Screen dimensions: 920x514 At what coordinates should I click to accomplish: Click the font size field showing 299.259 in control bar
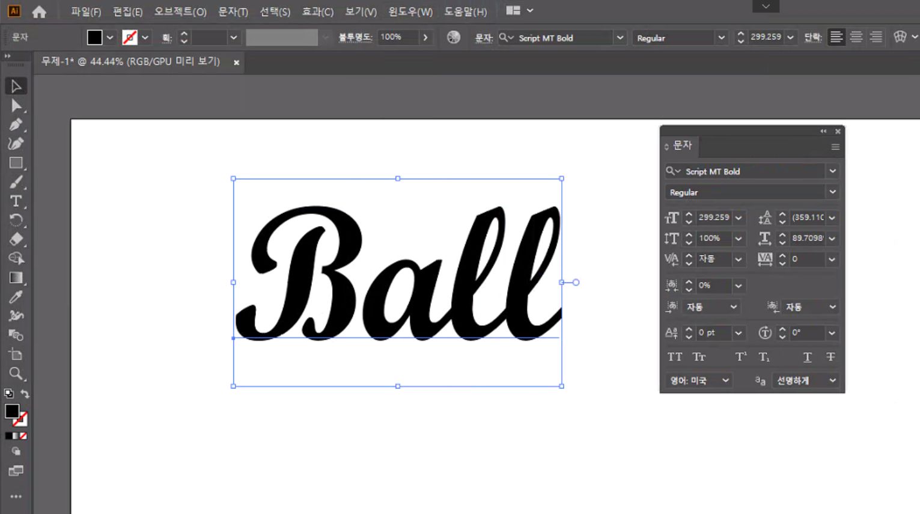coord(766,37)
